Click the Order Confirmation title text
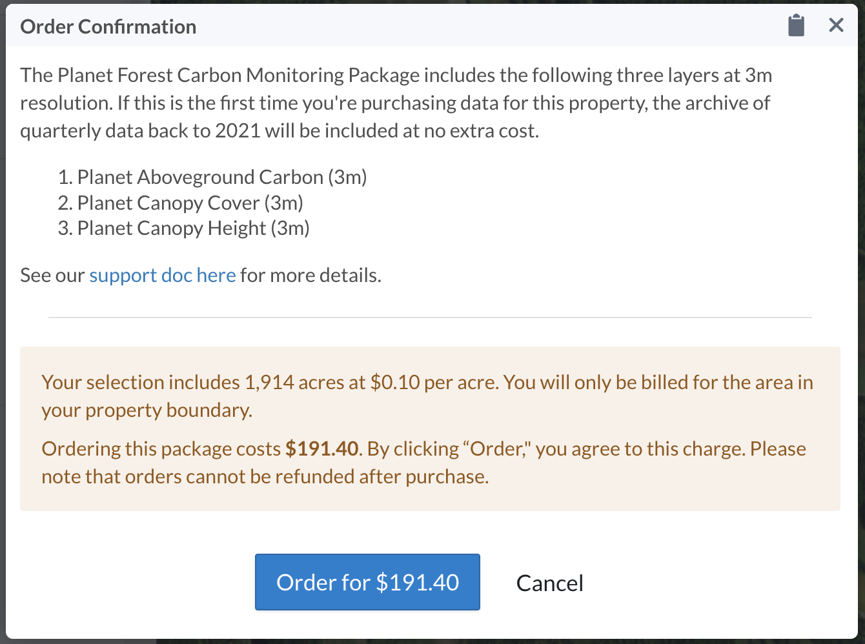Viewport: 865px width, 644px height. (x=108, y=26)
